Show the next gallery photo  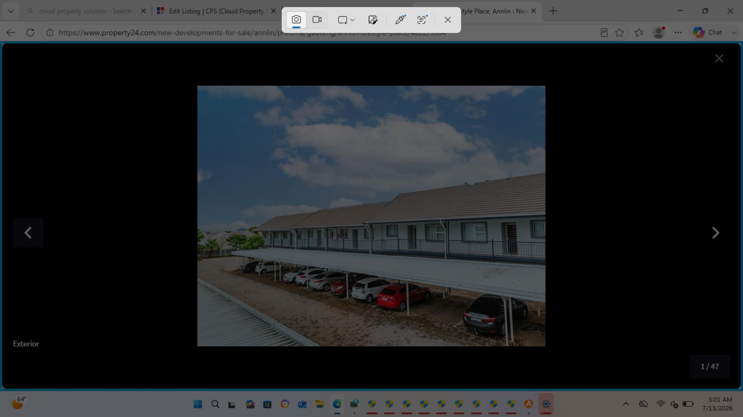pos(716,233)
